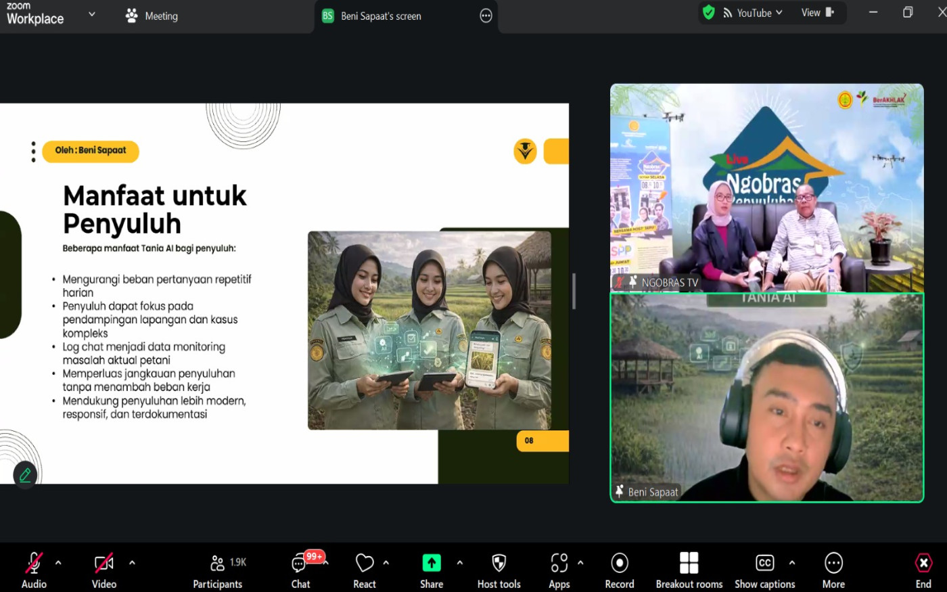This screenshot has width=947, height=592.
Task: Start recording with the Record icon
Action: click(x=619, y=563)
